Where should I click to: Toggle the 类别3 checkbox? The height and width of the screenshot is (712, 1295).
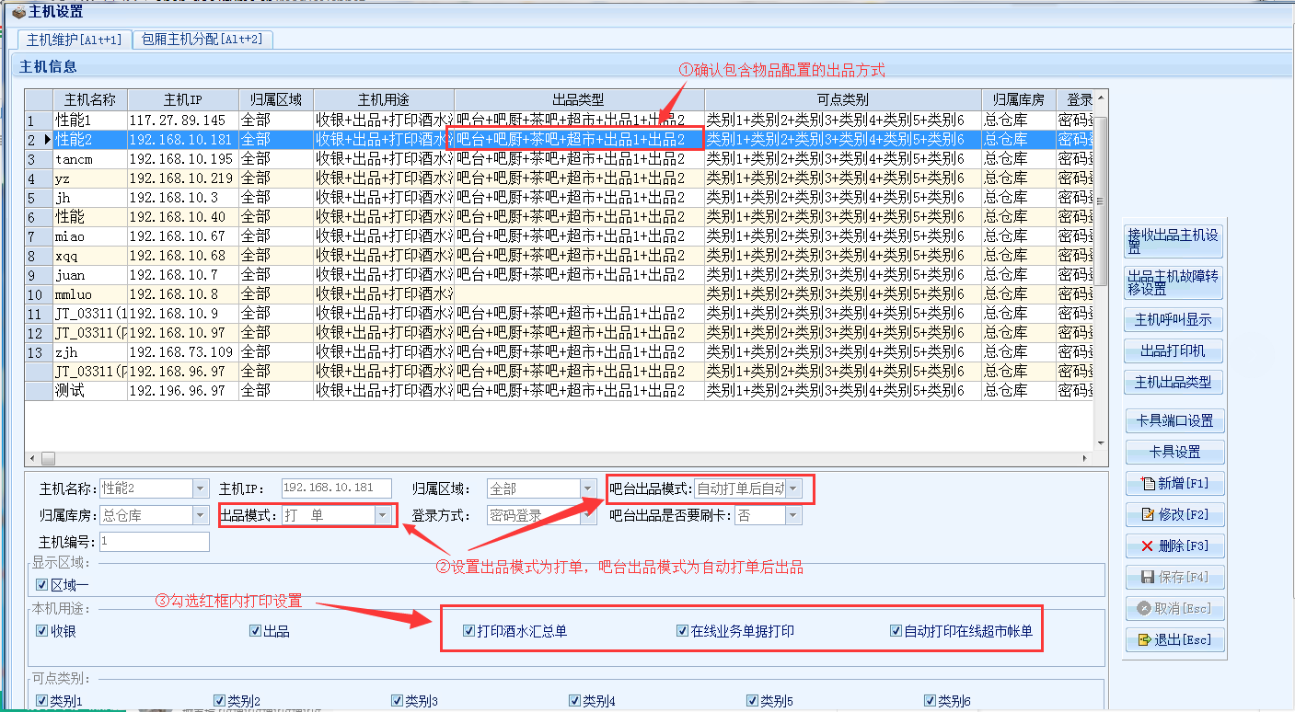point(397,701)
